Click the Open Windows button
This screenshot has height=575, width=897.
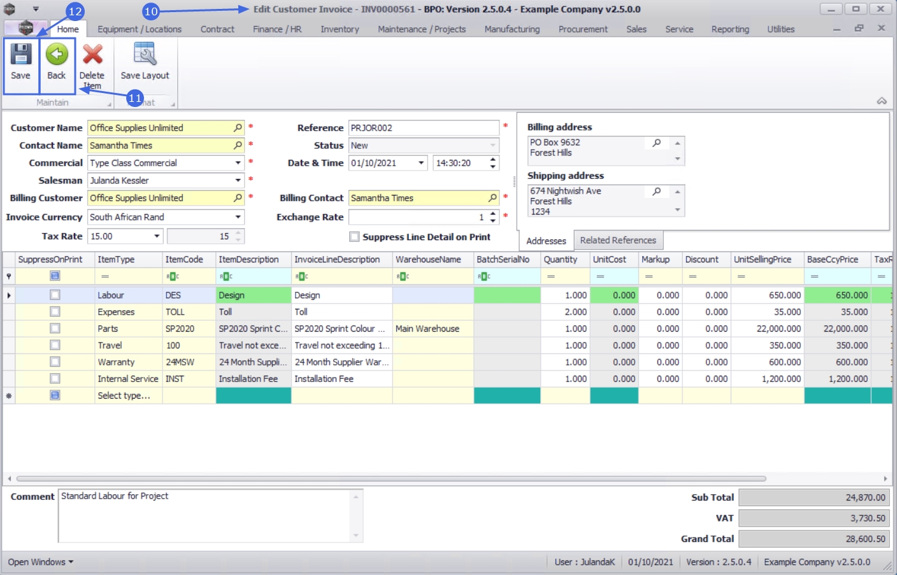click(40, 562)
